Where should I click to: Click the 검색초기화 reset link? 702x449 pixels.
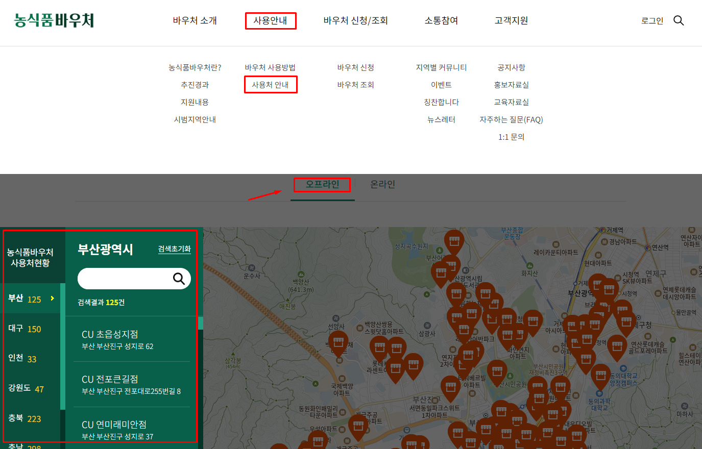[x=174, y=250]
